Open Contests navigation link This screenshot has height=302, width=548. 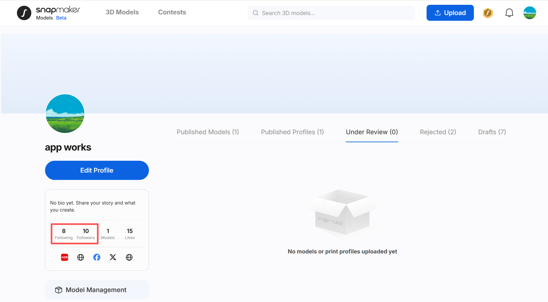(172, 12)
